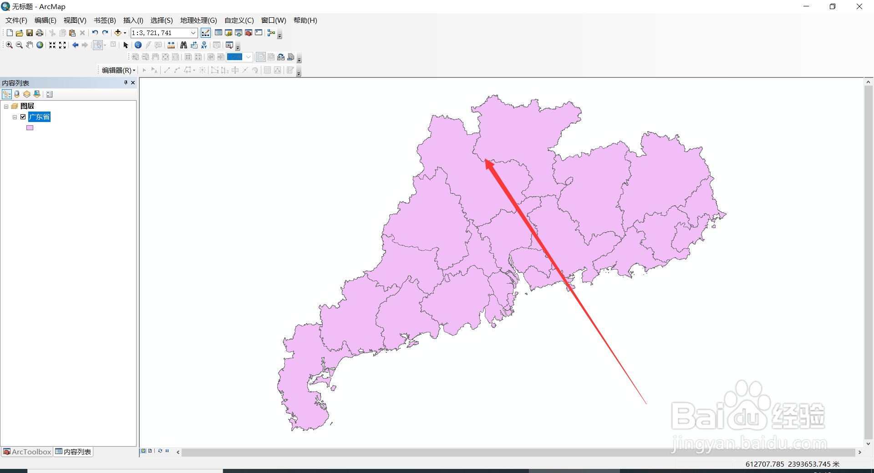
Task: Open the Add Data dropdown arrow
Action: pyautogui.click(x=125, y=33)
